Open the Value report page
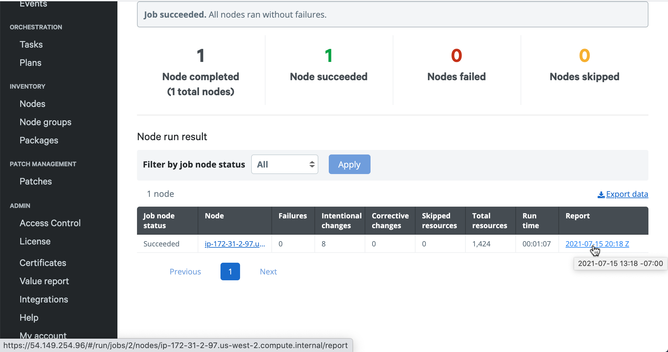 click(x=44, y=281)
